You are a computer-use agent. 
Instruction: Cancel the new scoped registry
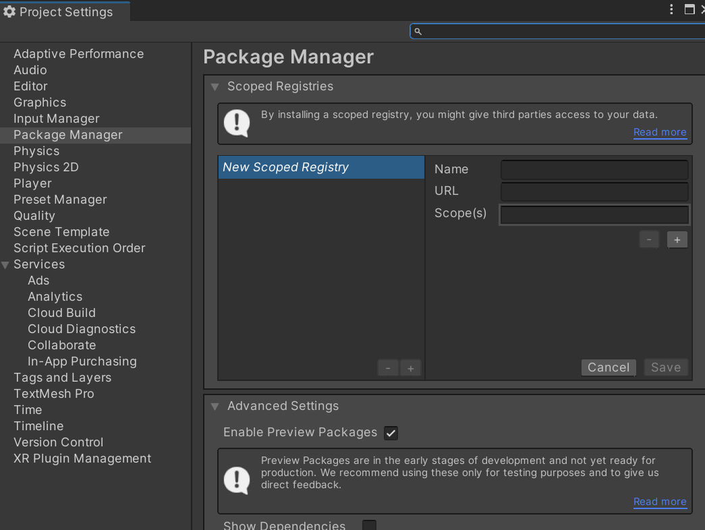tap(609, 367)
